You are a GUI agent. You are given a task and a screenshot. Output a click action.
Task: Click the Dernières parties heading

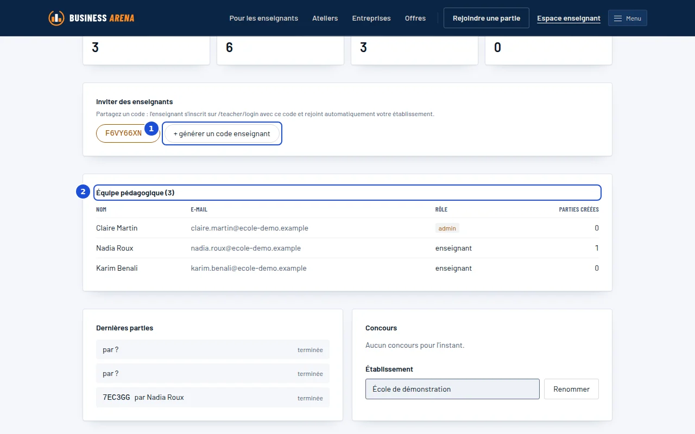click(x=125, y=328)
